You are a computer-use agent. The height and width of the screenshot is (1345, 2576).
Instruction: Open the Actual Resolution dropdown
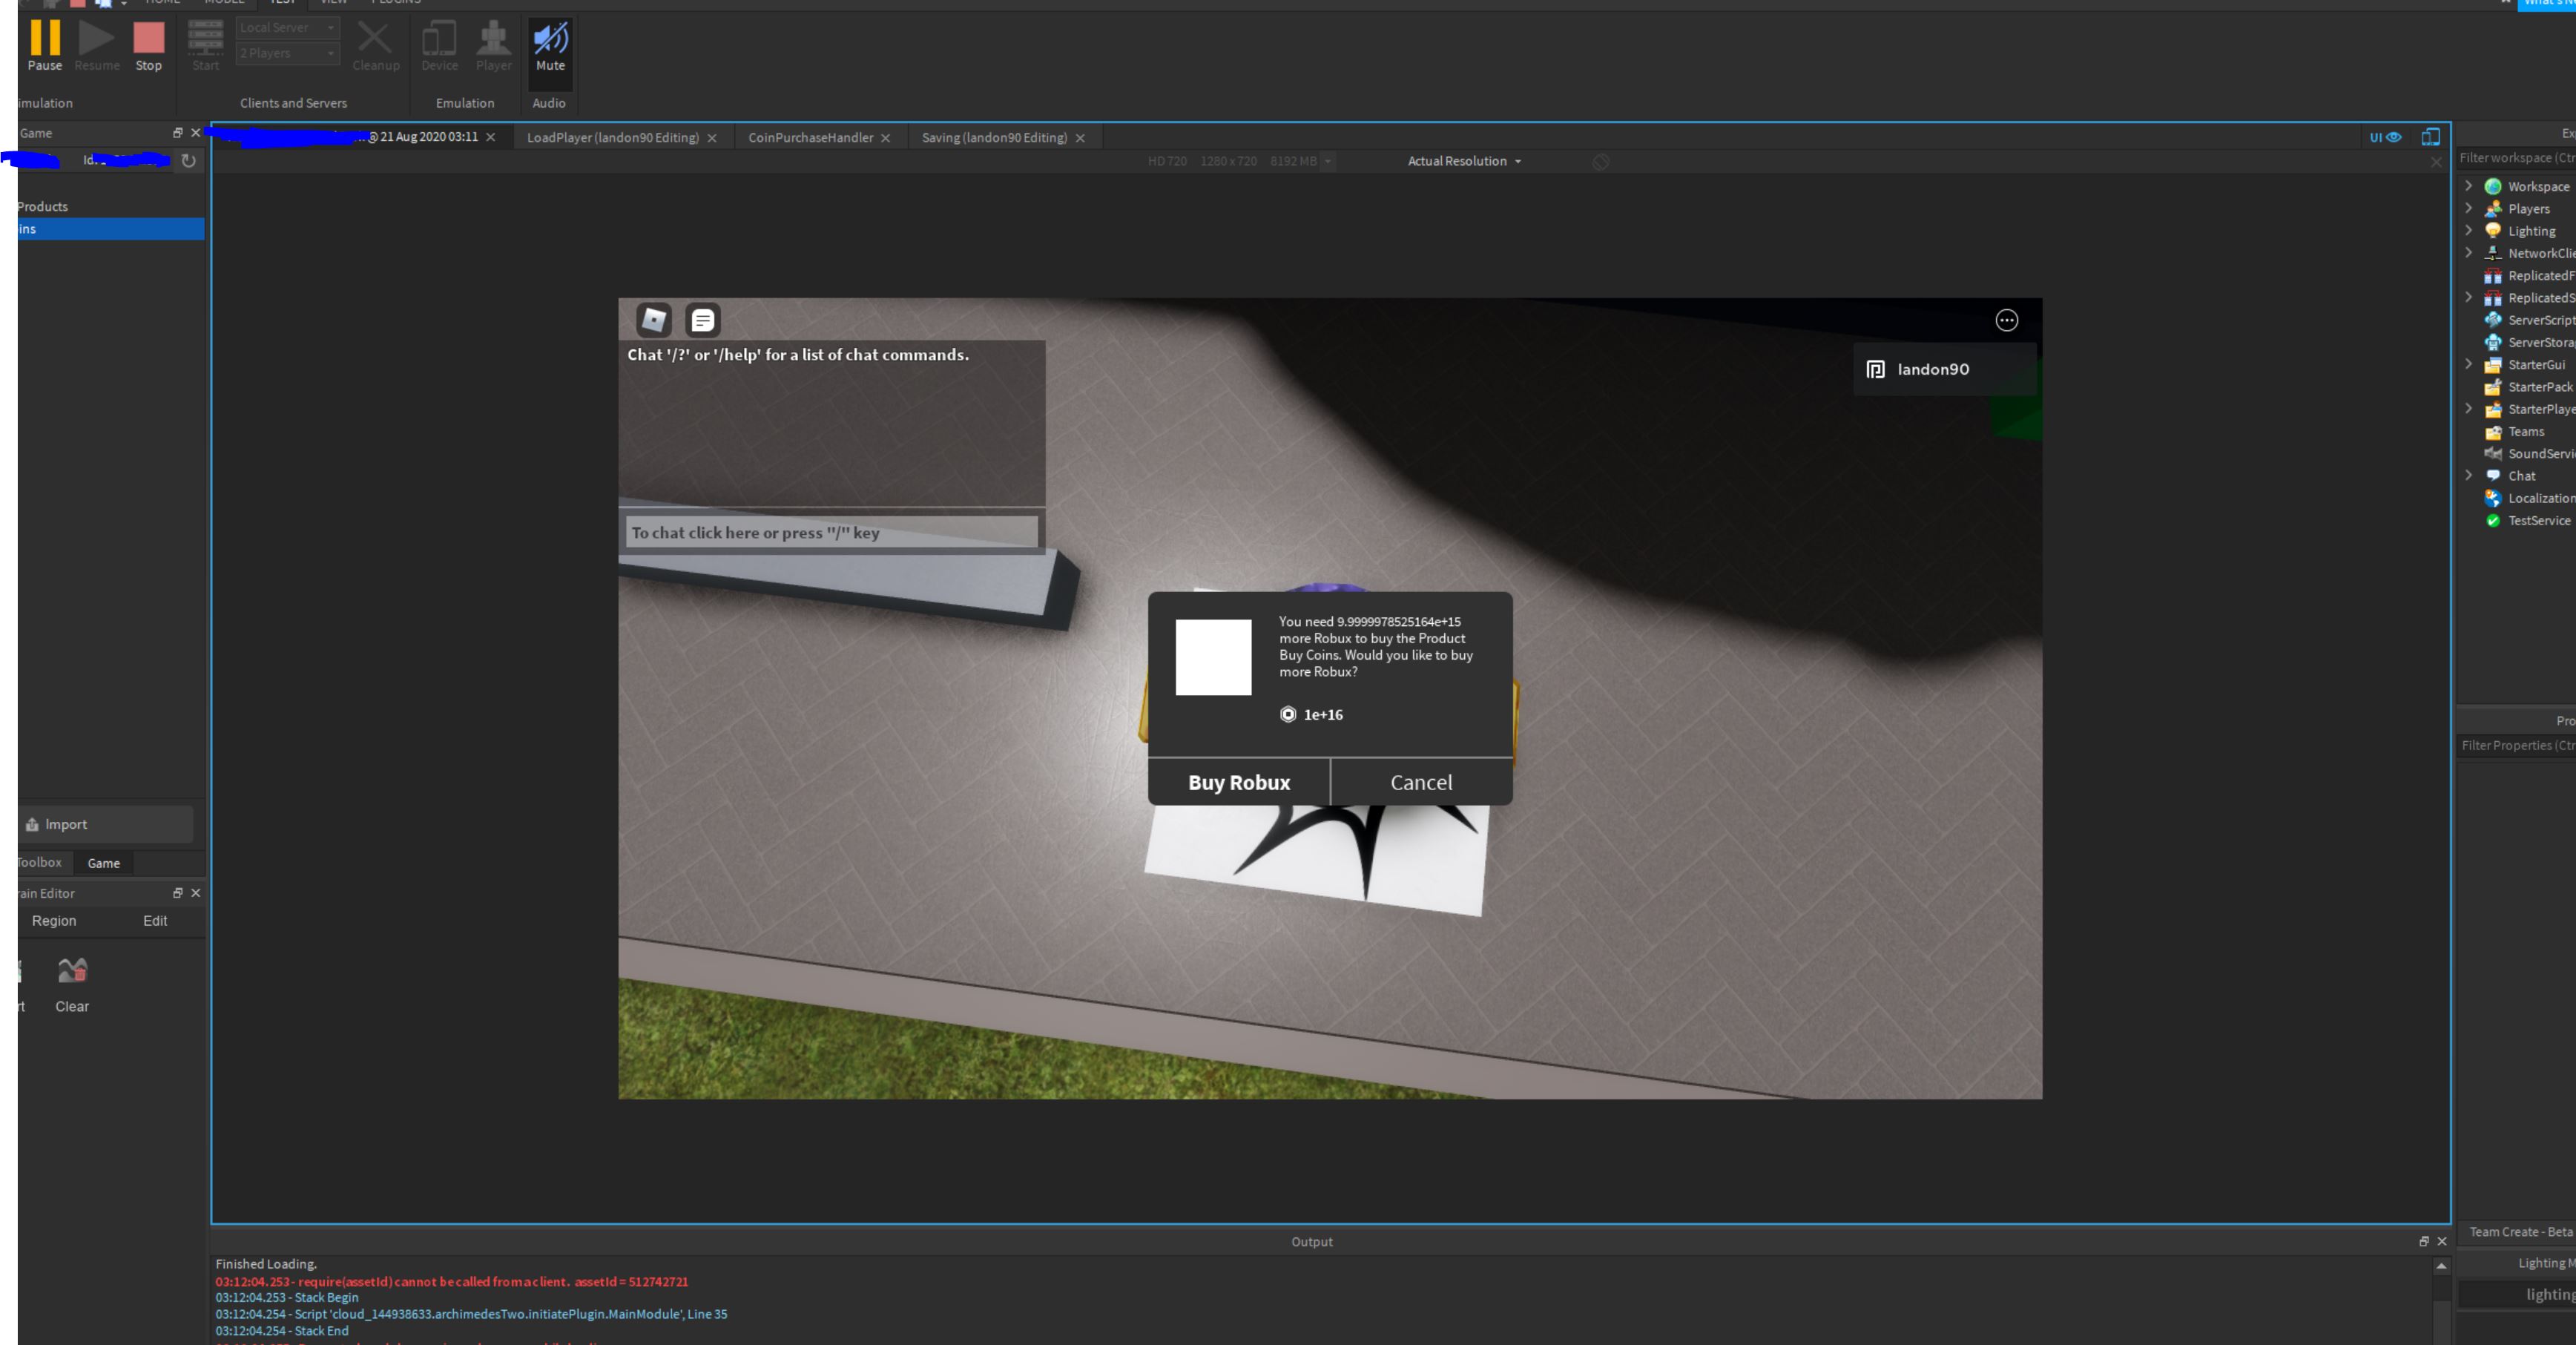(1464, 161)
